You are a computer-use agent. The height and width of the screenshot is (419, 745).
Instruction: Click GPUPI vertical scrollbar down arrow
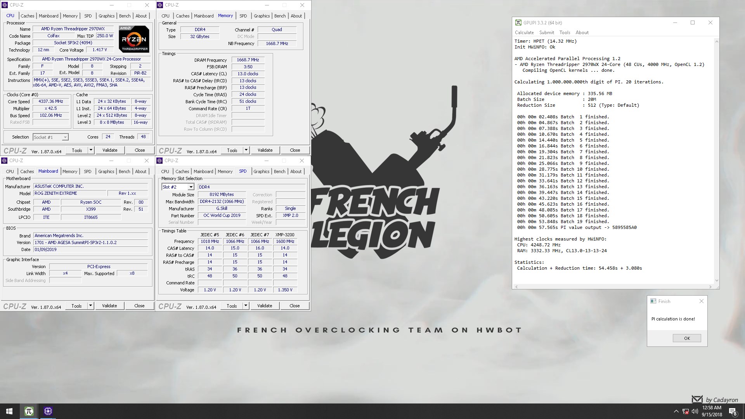click(716, 280)
